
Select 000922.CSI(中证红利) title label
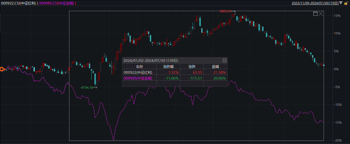point(18,3)
